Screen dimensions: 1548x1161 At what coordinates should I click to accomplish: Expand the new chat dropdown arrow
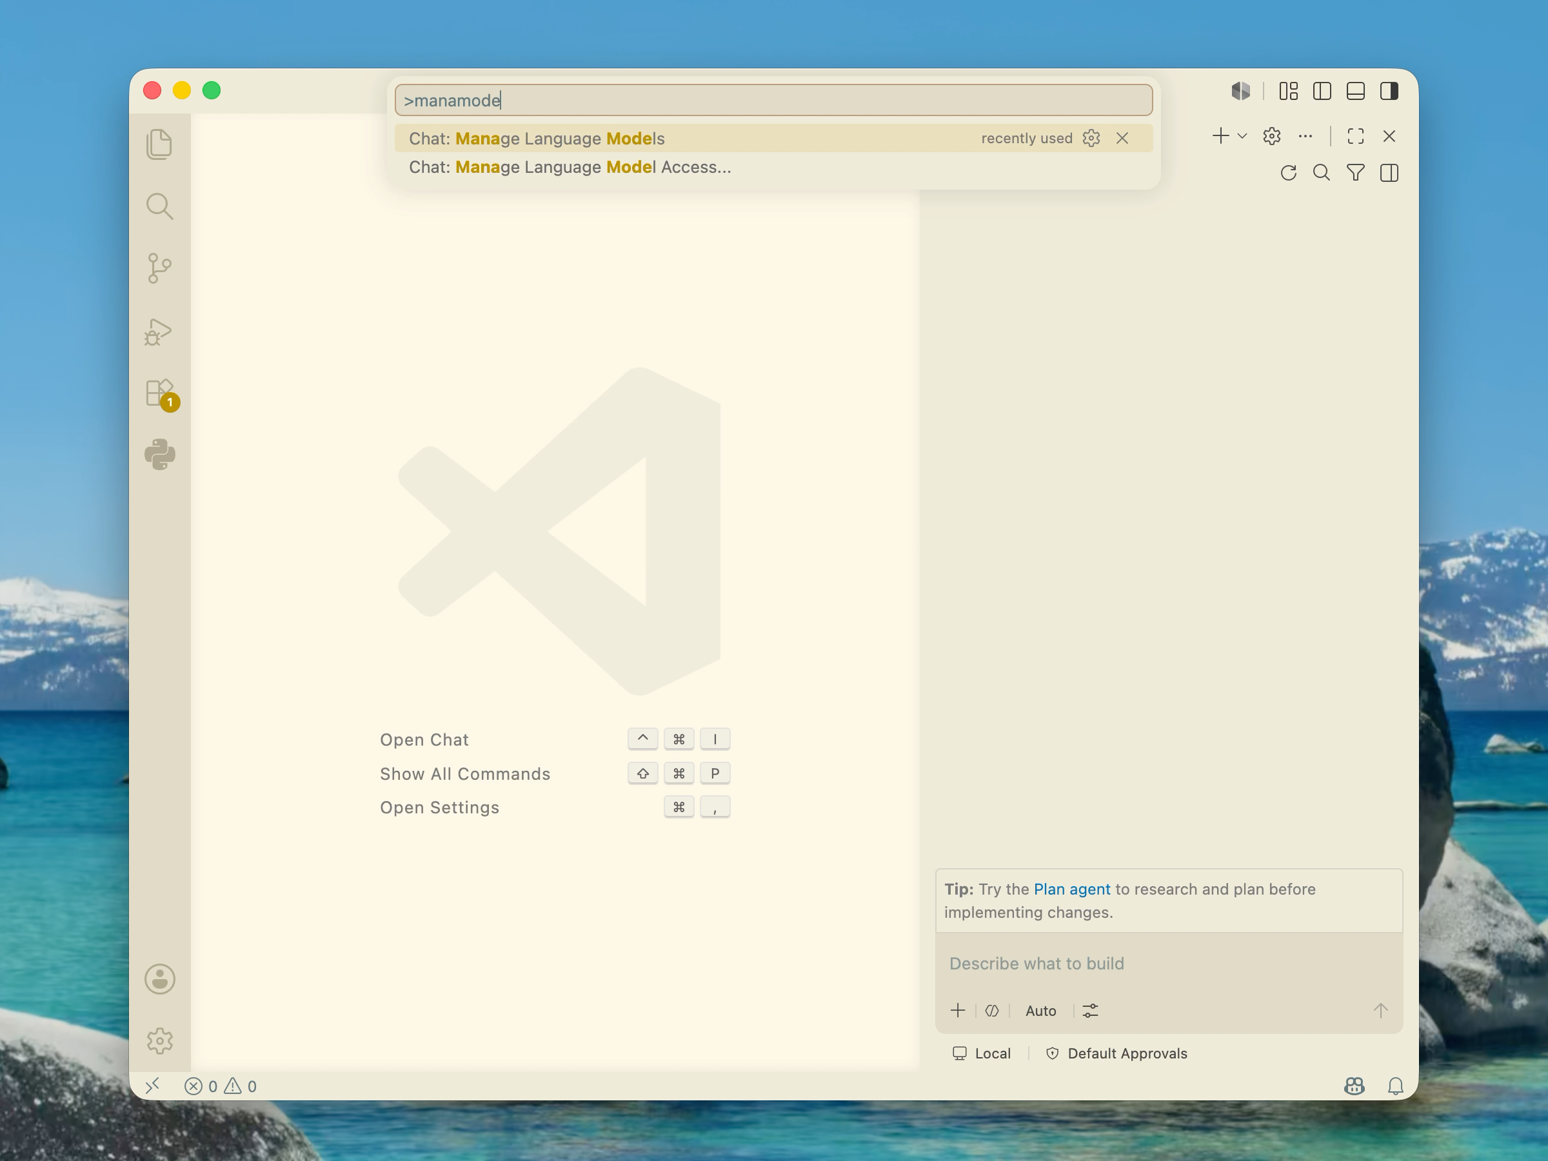(1242, 135)
